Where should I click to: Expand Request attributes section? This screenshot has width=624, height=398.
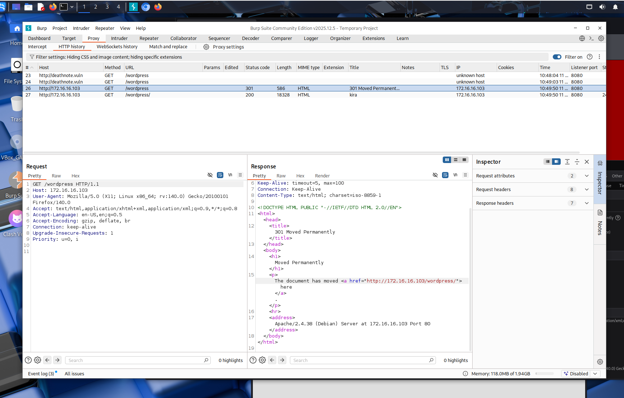pos(587,176)
